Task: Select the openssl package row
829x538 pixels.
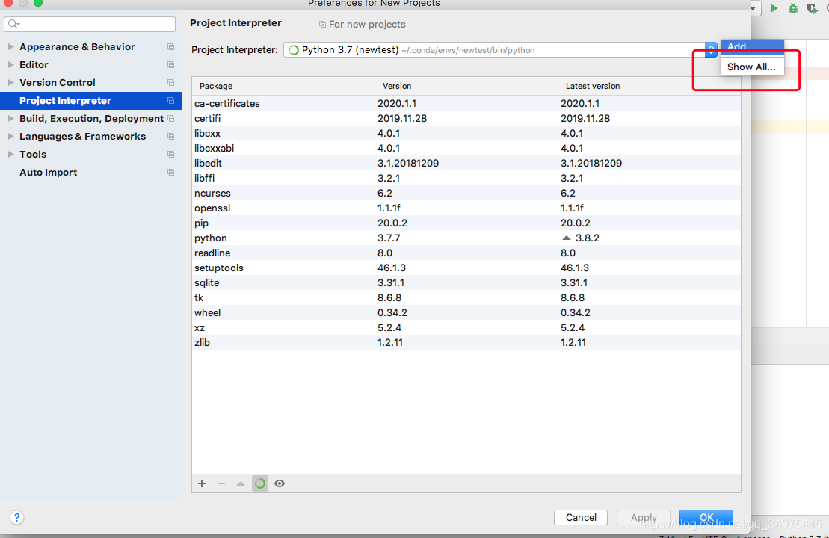Action: click(x=466, y=208)
